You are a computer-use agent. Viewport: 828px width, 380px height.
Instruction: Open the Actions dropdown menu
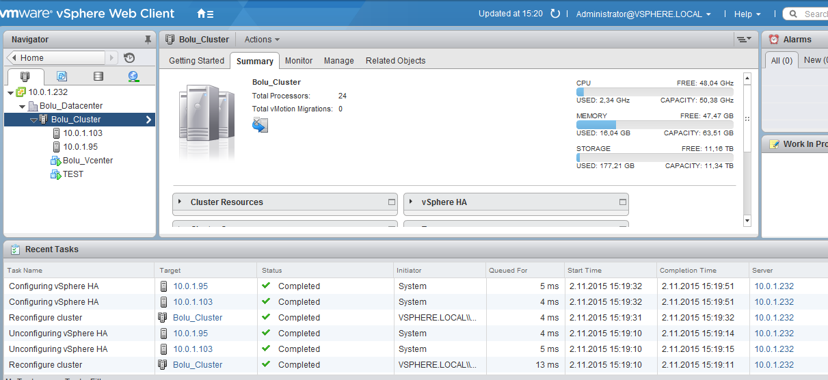point(262,40)
